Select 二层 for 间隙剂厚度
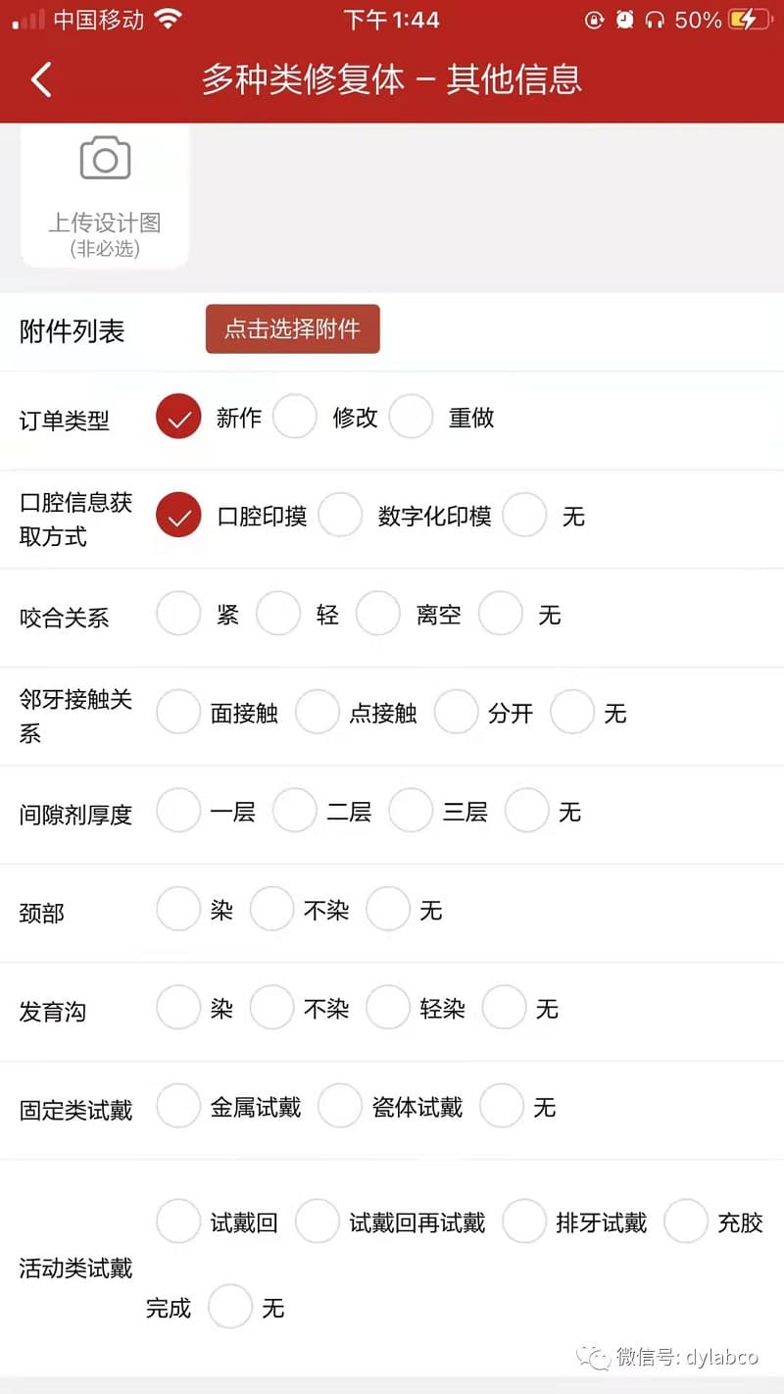Image resolution: width=784 pixels, height=1394 pixels. [295, 812]
